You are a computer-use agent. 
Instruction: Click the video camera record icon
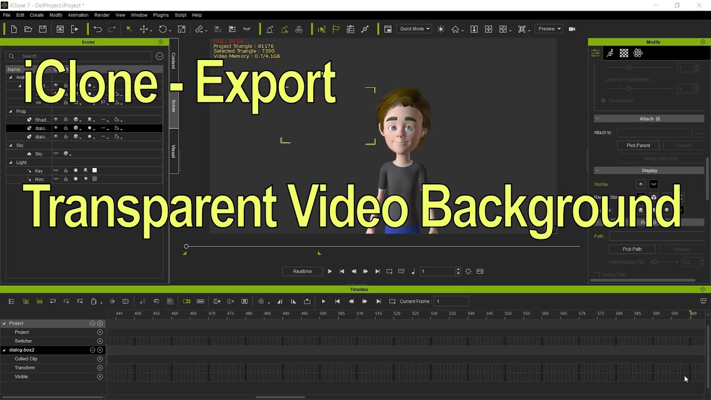coord(572,29)
